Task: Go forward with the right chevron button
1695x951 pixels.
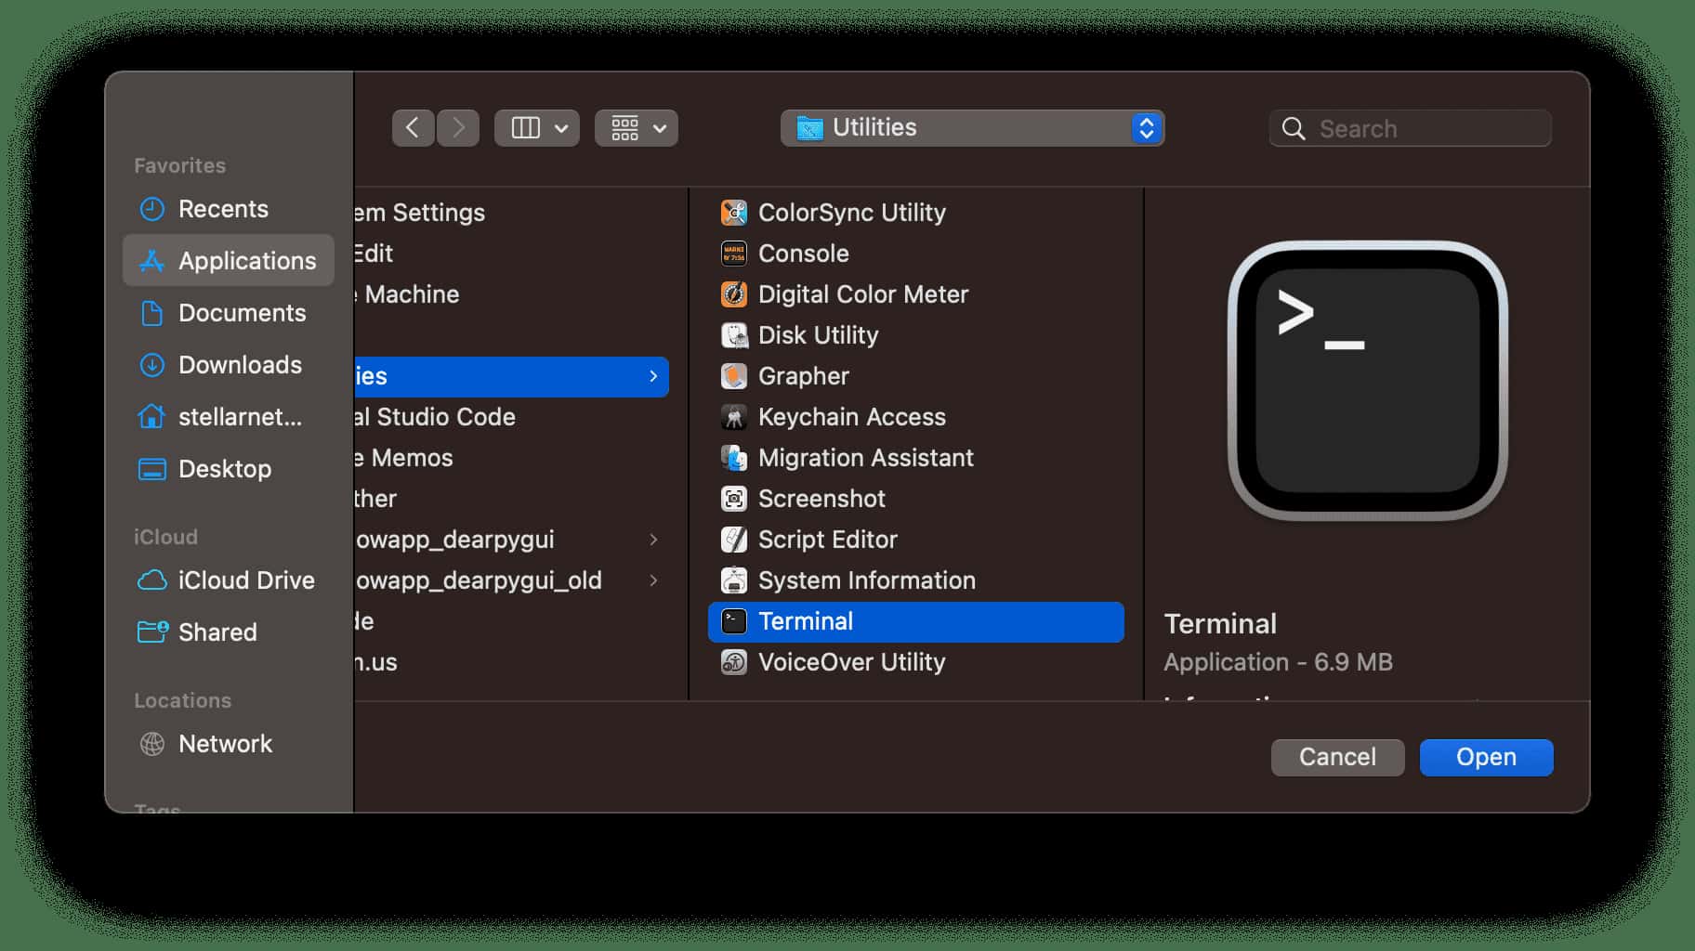Action: (x=458, y=128)
